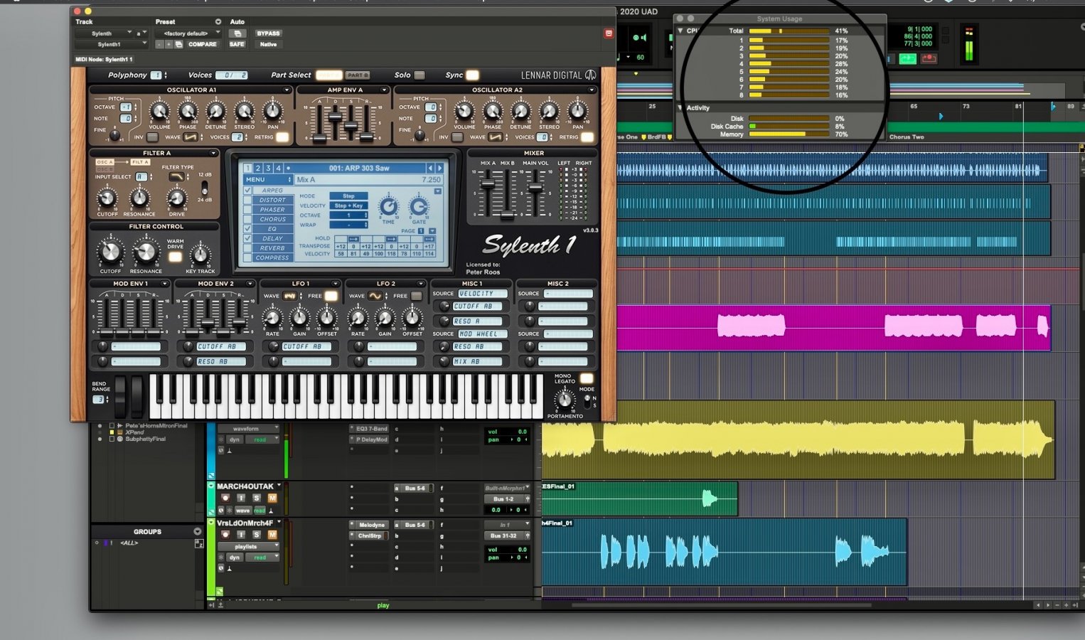This screenshot has width=1085, height=640.
Task: Mute the MARCH4OUTAK track
Action: coord(272,498)
